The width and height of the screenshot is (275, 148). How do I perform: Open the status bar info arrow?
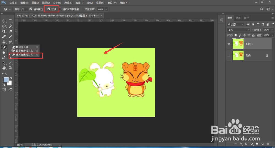60,145
